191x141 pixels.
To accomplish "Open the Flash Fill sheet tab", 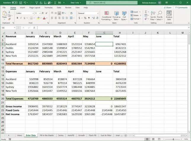I will pos(93,135).
